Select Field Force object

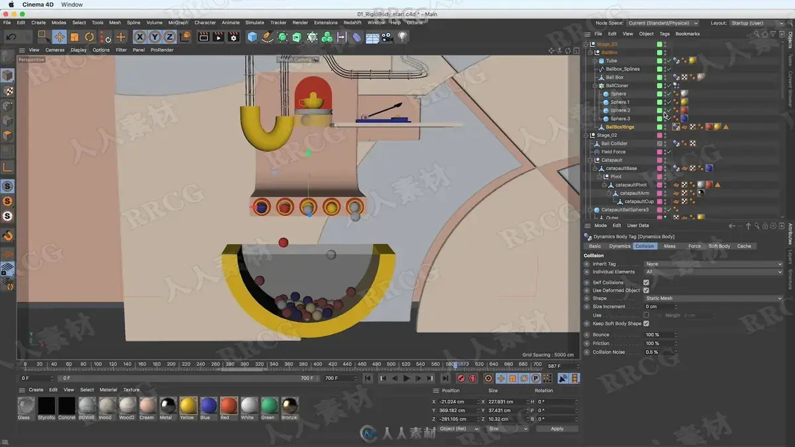613,151
